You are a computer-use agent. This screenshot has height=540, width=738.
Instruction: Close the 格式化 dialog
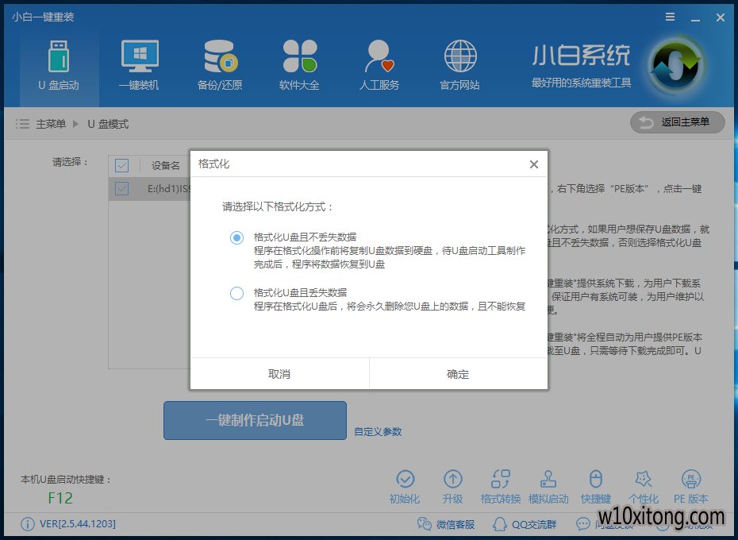pos(533,164)
